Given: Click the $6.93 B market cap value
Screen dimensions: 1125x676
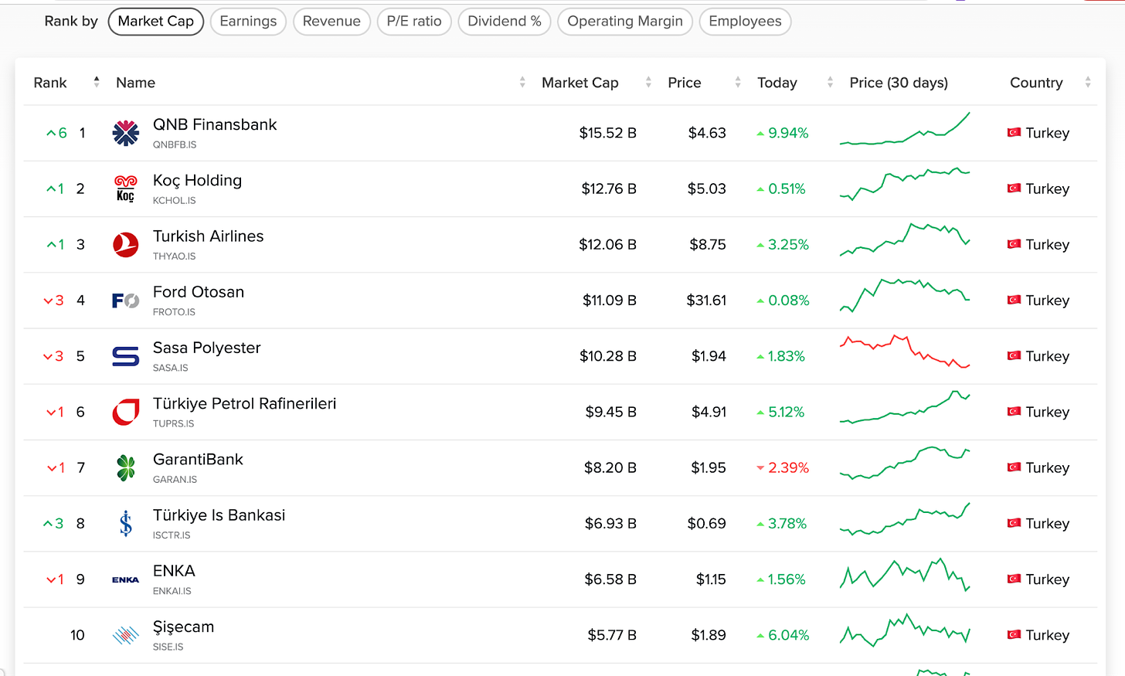Looking at the screenshot, I should pyautogui.click(x=610, y=524).
